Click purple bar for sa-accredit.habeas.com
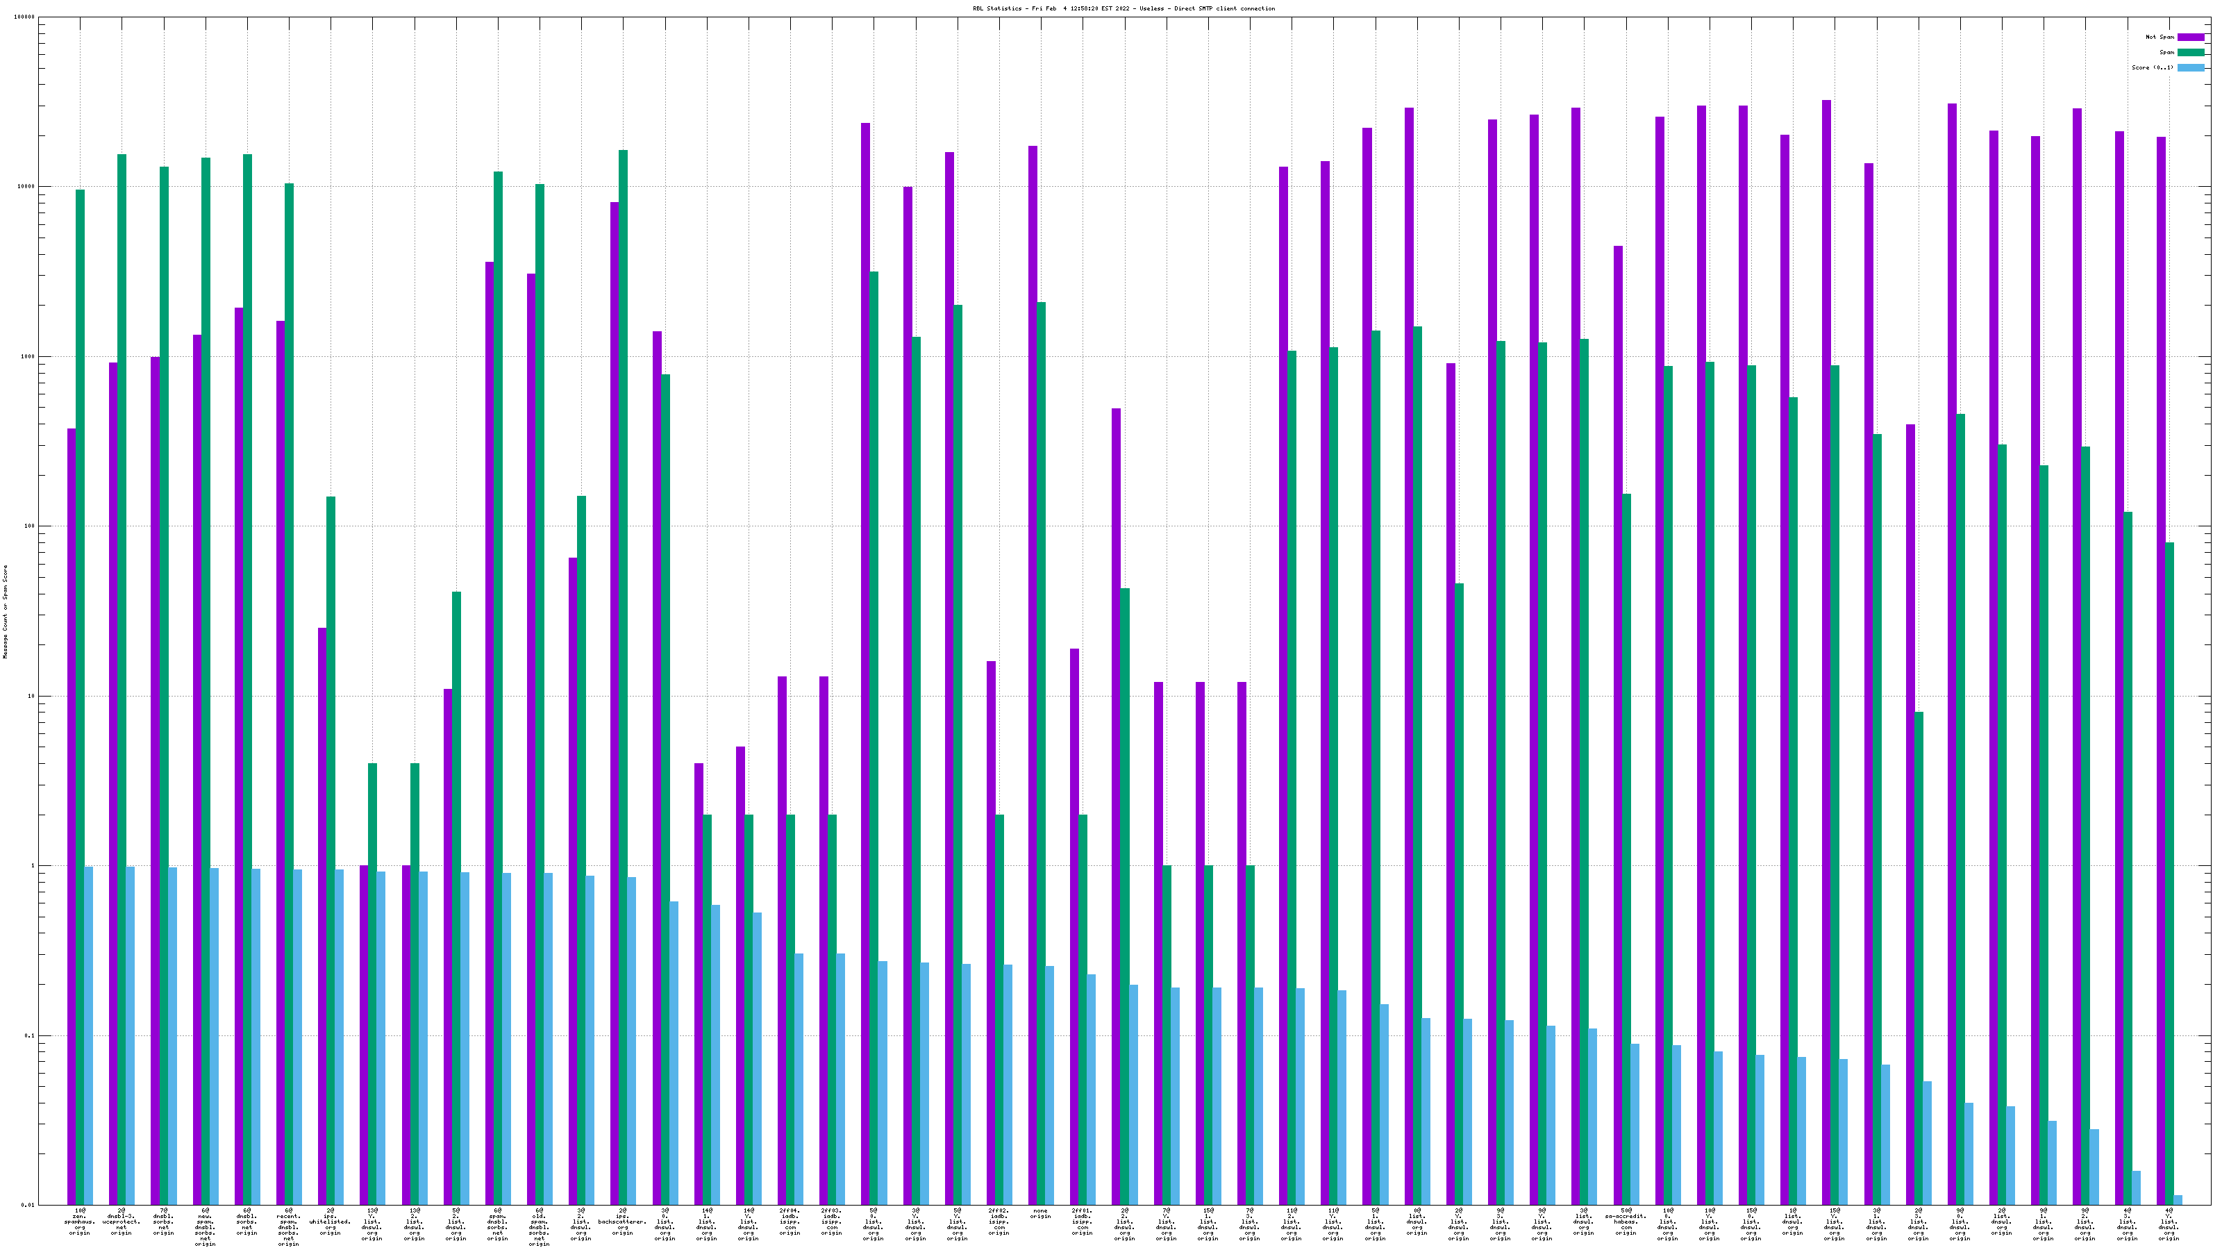Viewport: 2222px width, 1250px height. pyautogui.click(x=1618, y=690)
